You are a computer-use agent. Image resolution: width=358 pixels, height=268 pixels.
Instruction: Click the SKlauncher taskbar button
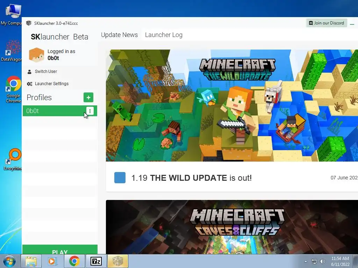click(x=117, y=261)
